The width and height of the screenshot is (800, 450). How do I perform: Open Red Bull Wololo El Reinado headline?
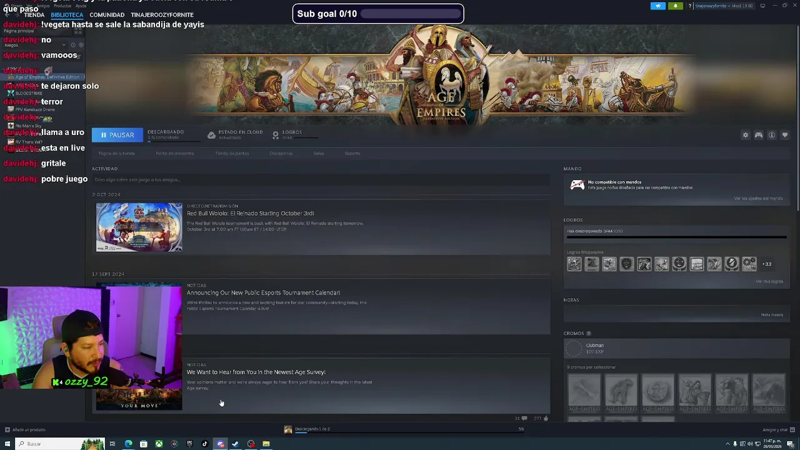tap(250, 213)
